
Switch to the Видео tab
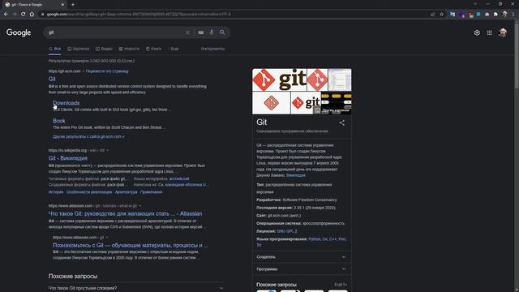click(x=104, y=49)
